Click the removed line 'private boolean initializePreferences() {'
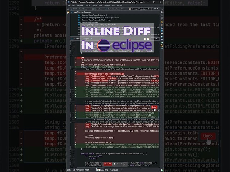The image size is (230, 172). pyautogui.click(x=103, y=64)
